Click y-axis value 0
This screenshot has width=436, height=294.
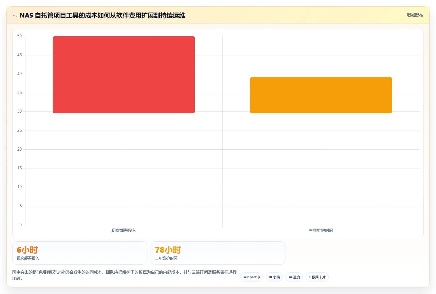(x=21, y=224)
